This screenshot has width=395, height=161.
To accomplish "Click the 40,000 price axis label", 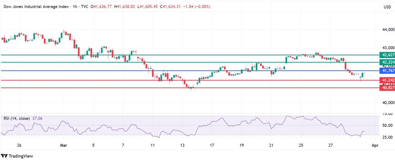I will click(387, 103).
